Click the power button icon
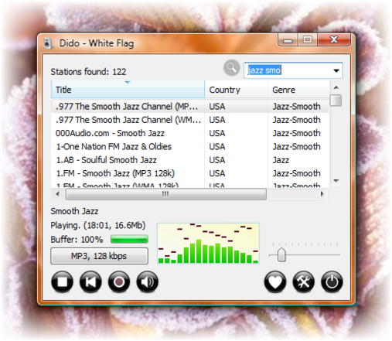392x341 pixels. pos(332,281)
